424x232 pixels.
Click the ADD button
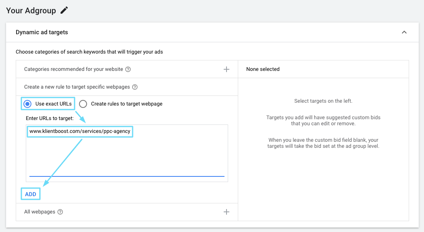(x=31, y=194)
